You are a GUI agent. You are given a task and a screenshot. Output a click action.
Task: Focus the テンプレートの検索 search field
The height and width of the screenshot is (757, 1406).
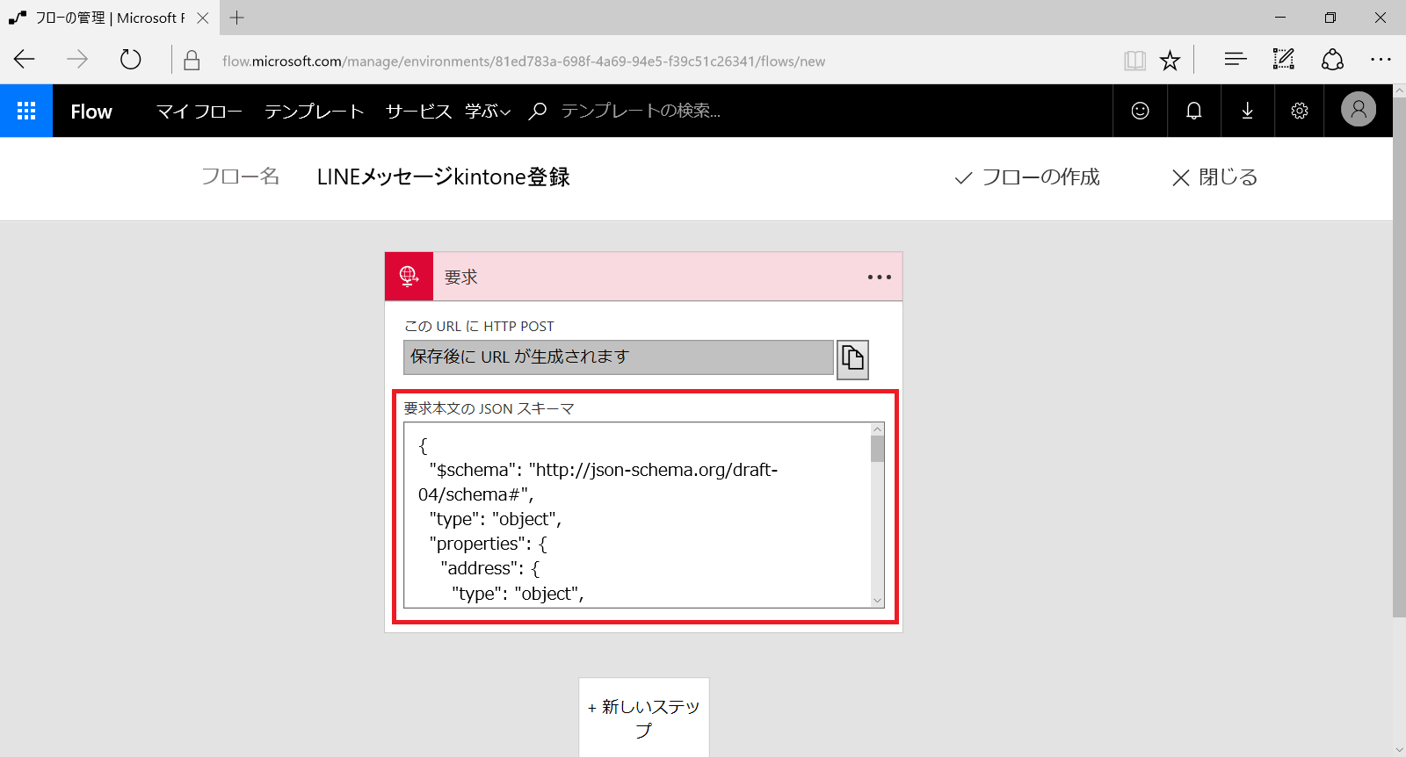[641, 111]
